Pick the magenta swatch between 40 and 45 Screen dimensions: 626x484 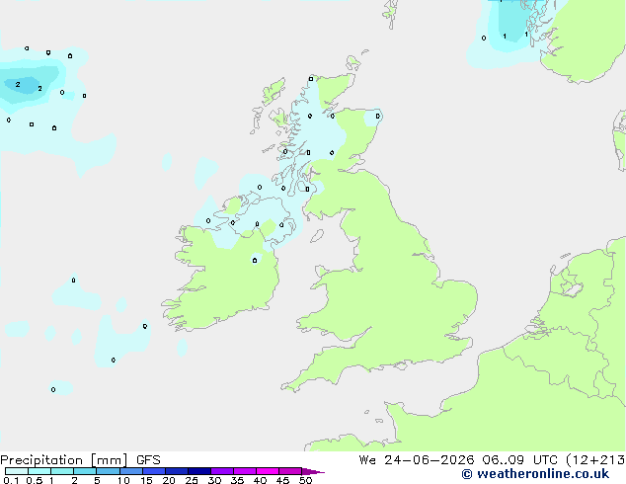point(268,471)
